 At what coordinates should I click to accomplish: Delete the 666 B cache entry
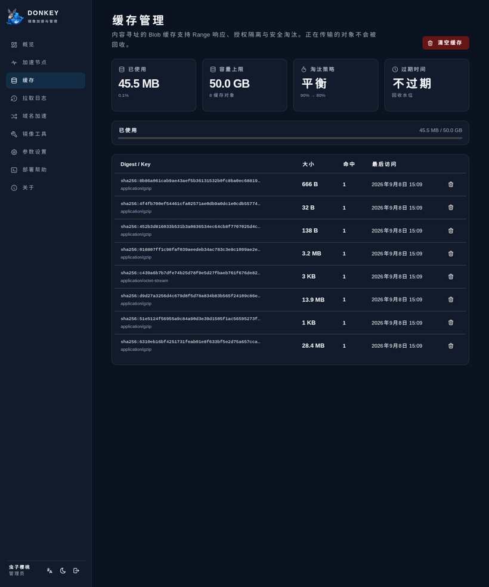pos(451,184)
